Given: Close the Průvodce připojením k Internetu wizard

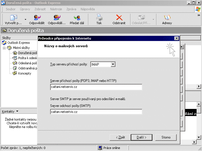Looking at the screenshot, I should pyautogui.click(x=176, y=38).
